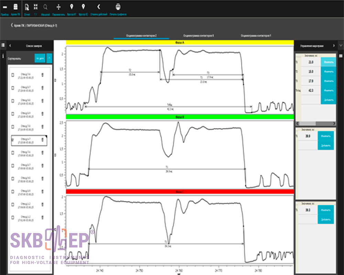Click the red Фаза C header bar
Viewport: 344px width, 275px height.
180,192
